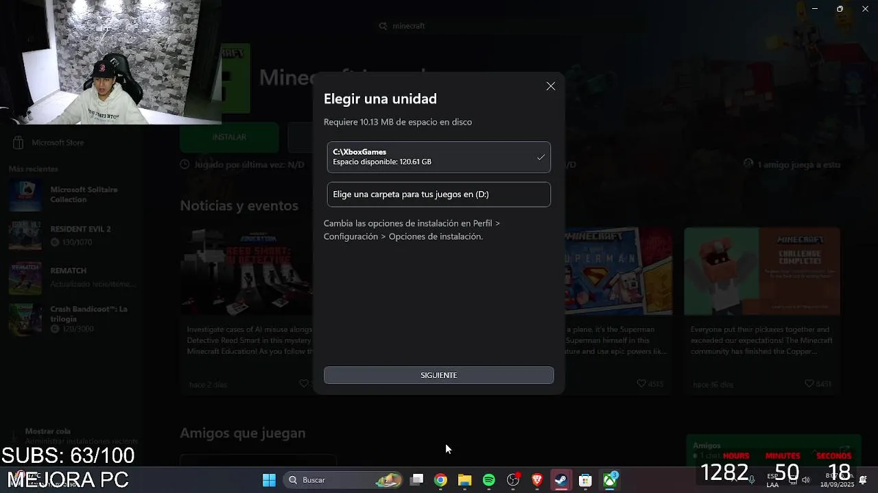Click the Crash Bandicoot game thumbnail
Viewport: 878px width, 493px height.
(25, 319)
